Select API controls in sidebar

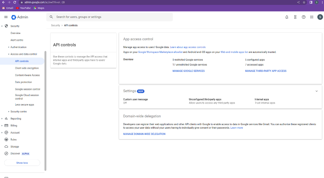tap(22, 61)
